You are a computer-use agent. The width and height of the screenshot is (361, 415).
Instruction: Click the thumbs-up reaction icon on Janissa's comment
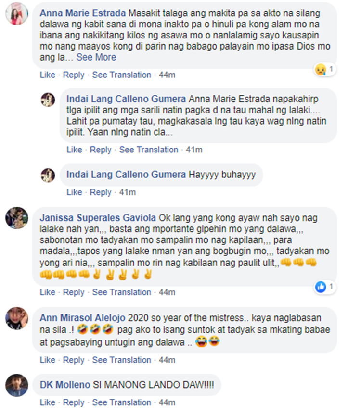click(321, 287)
